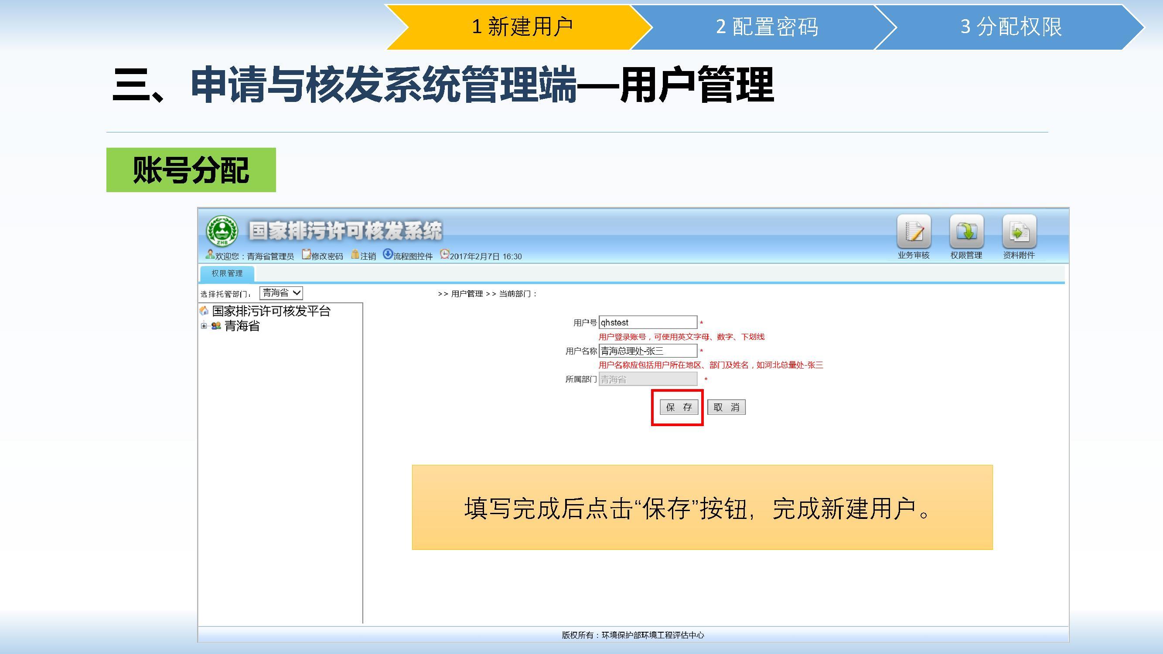Screen dimensions: 1163x654
Task: Click the home icon beside 国家排污许可核发平台
Action: 204,311
